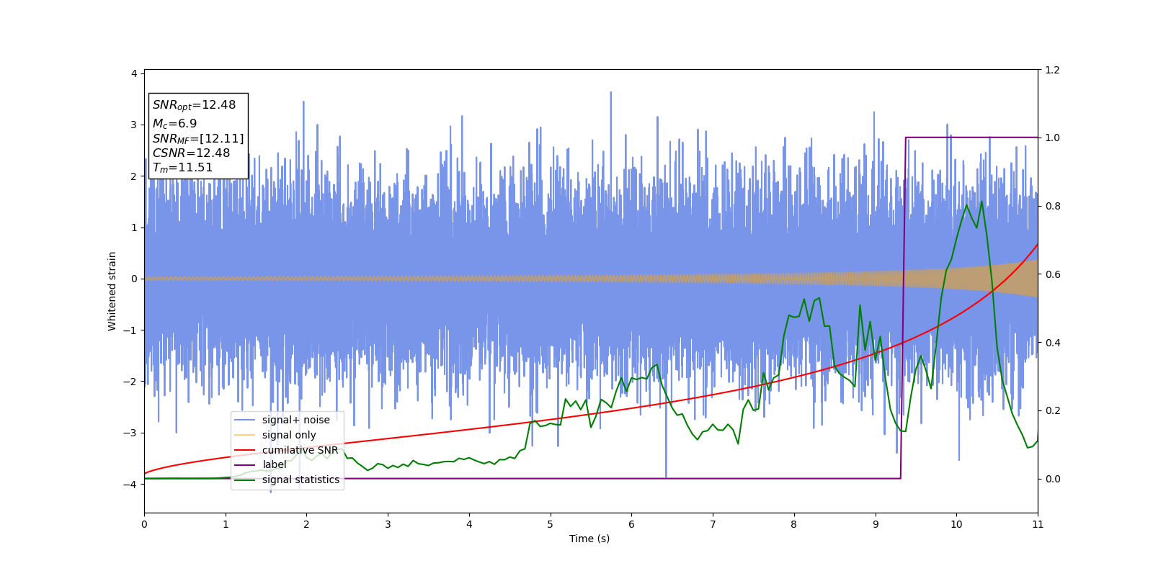Click the 'Time (s)' x-axis label
The height and width of the screenshot is (576, 1153).
[589, 539]
